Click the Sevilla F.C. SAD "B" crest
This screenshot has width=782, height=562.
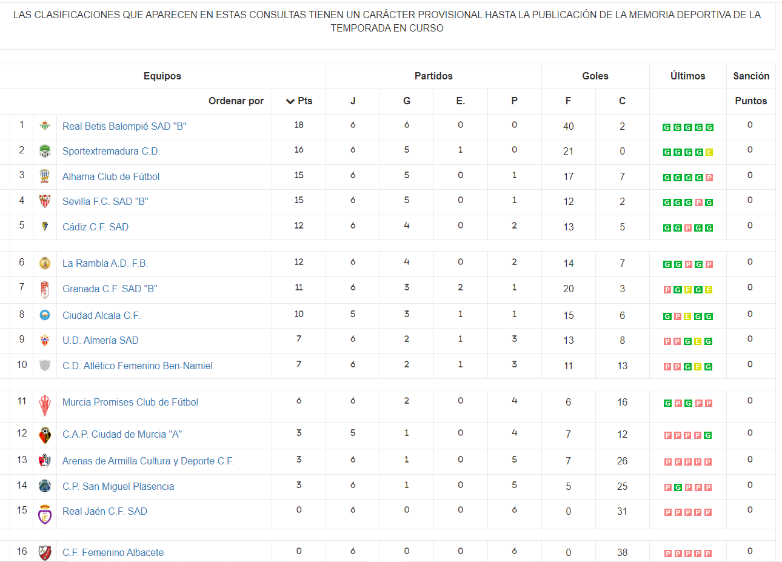pos(45,201)
